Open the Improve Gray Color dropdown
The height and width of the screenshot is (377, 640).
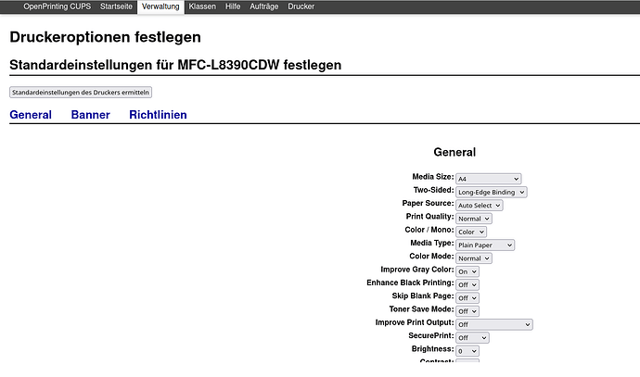click(x=467, y=271)
